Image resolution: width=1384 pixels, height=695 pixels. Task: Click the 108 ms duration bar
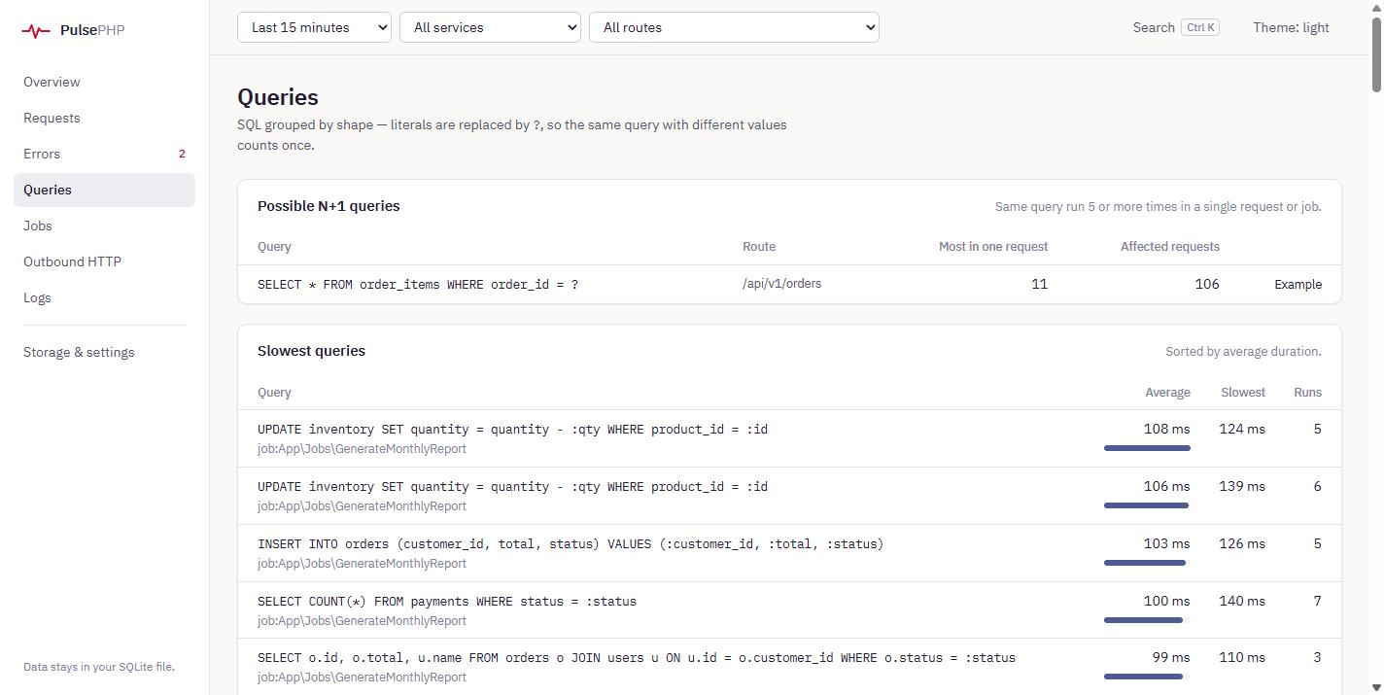tap(1147, 448)
